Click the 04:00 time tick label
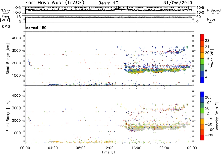222x154 pixels. pos(53,148)
